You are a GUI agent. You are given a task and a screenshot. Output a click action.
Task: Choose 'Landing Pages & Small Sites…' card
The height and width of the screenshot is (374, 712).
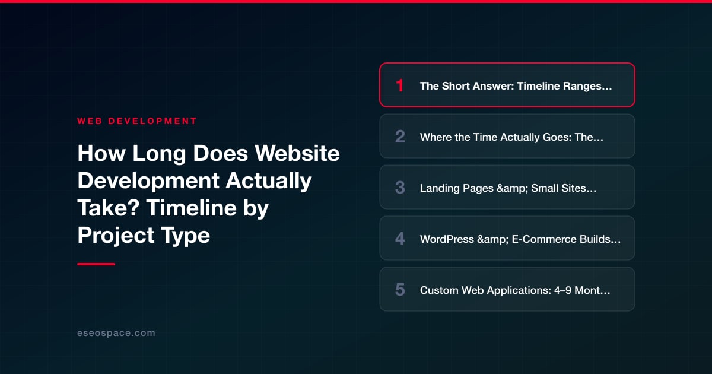click(x=507, y=187)
